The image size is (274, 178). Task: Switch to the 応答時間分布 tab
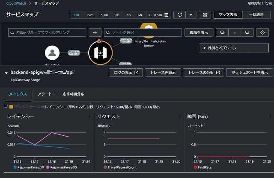[x=73, y=94]
